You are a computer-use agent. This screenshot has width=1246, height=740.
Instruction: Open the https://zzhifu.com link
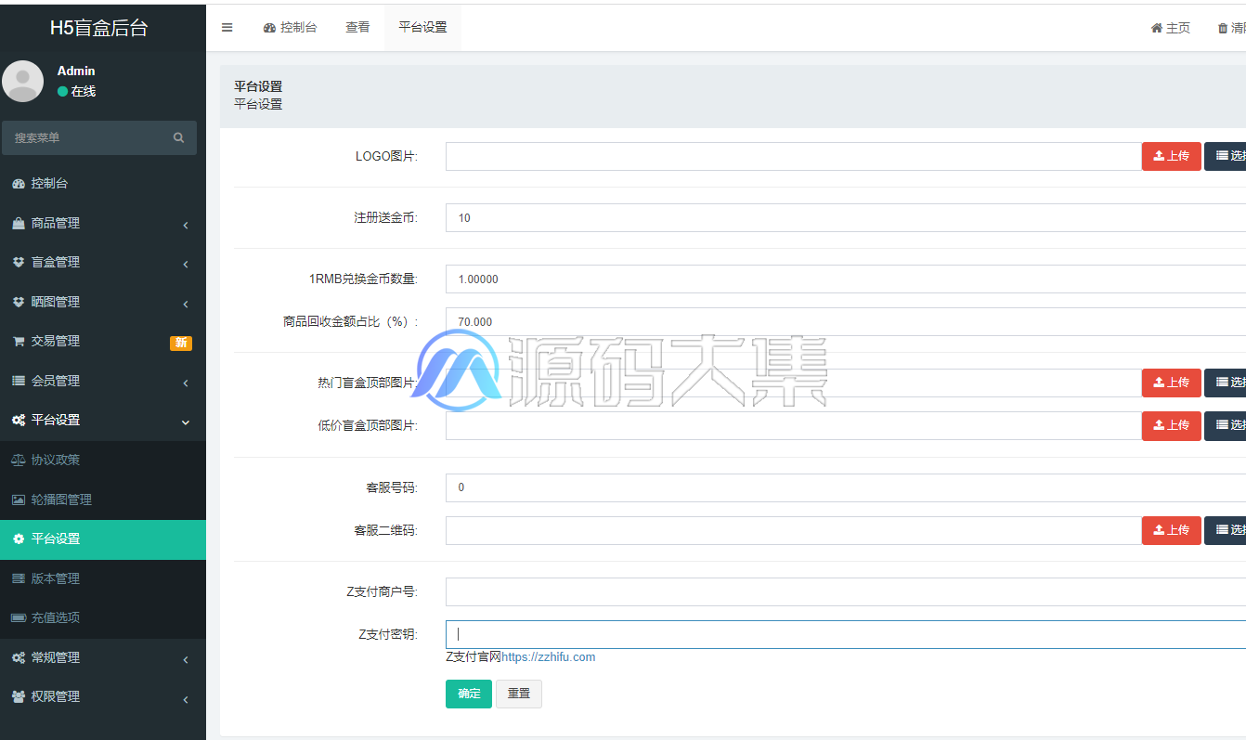[548, 657]
